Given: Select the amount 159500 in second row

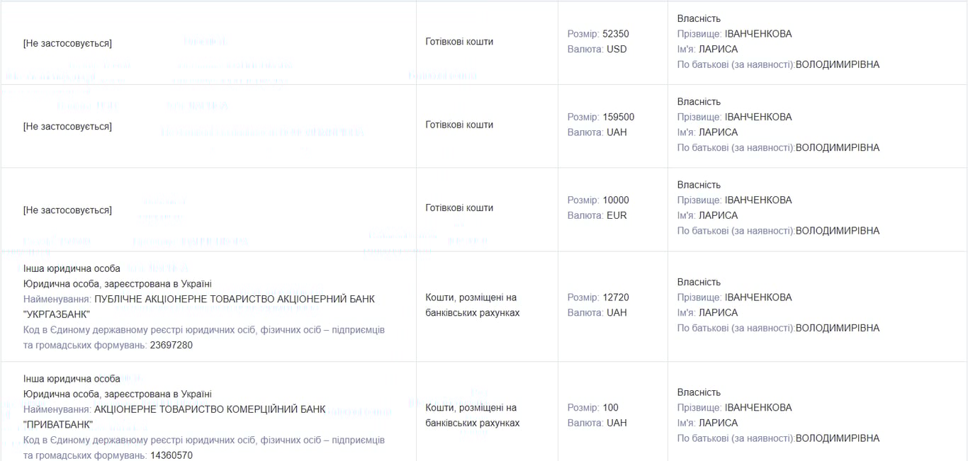Looking at the screenshot, I should tap(619, 117).
